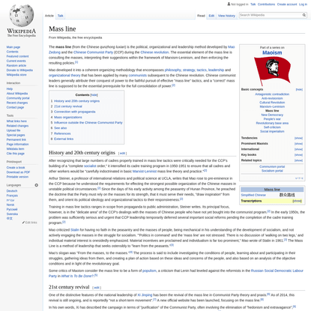Open Cultural Revolution link in sidebar
Screen dimensions: 311x311
[272, 103]
